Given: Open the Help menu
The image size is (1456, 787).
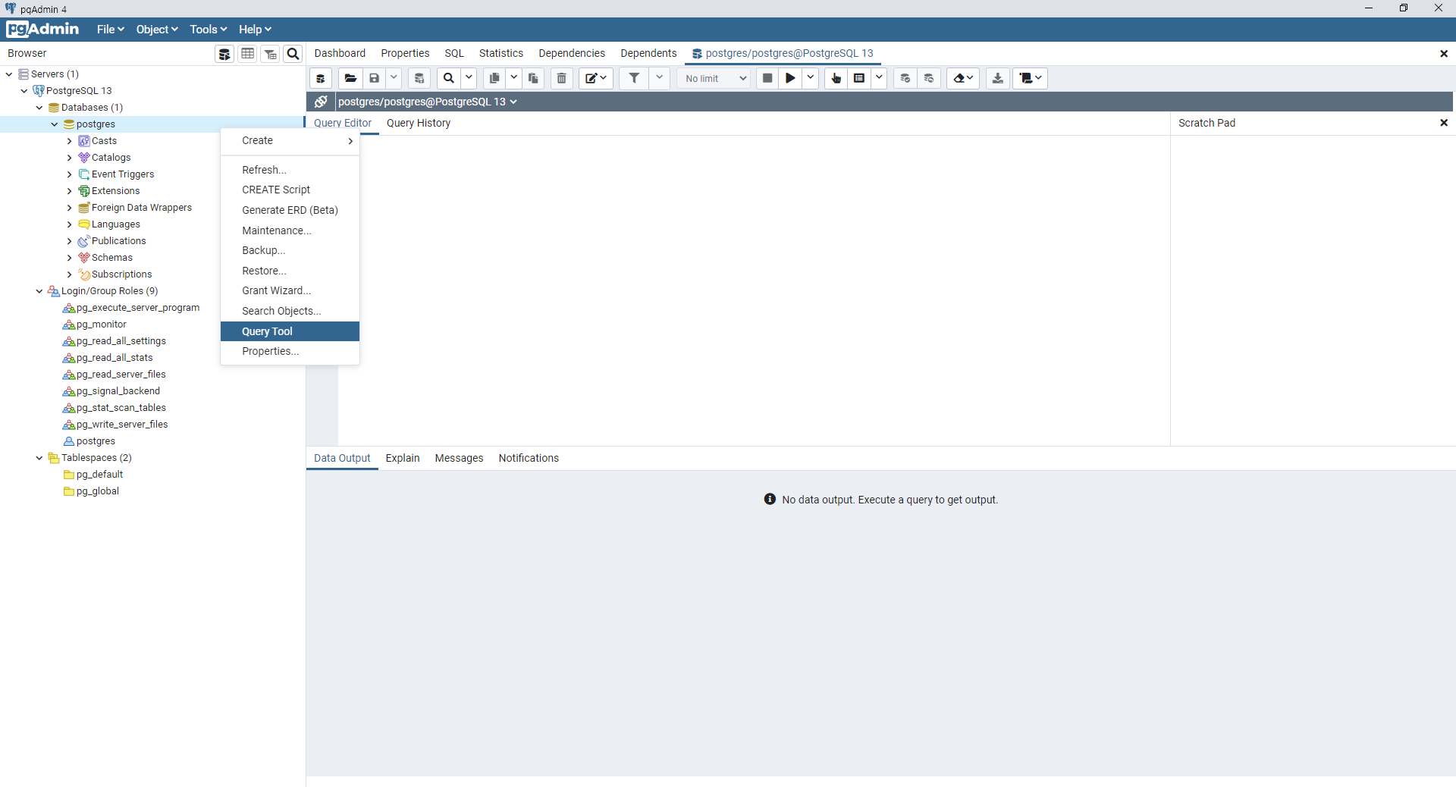Looking at the screenshot, I should pyautogui.click(x=255, y=30).
